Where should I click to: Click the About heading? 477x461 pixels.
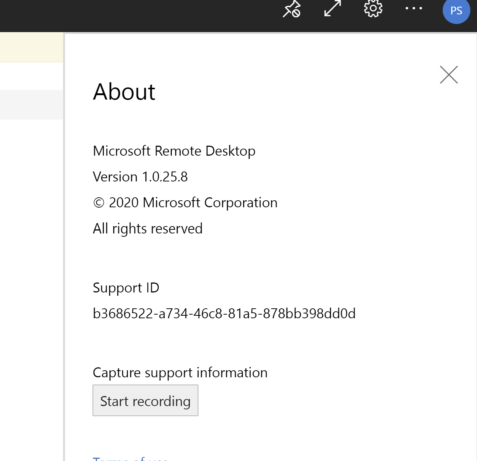[124, 92]
